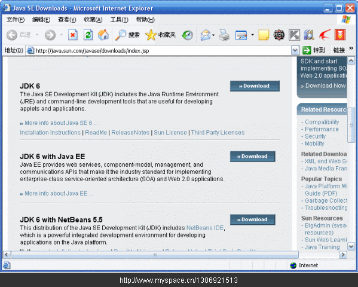358x287 pixels.
Task: Click the Internet zone globe in status bar
Action: 293,265
